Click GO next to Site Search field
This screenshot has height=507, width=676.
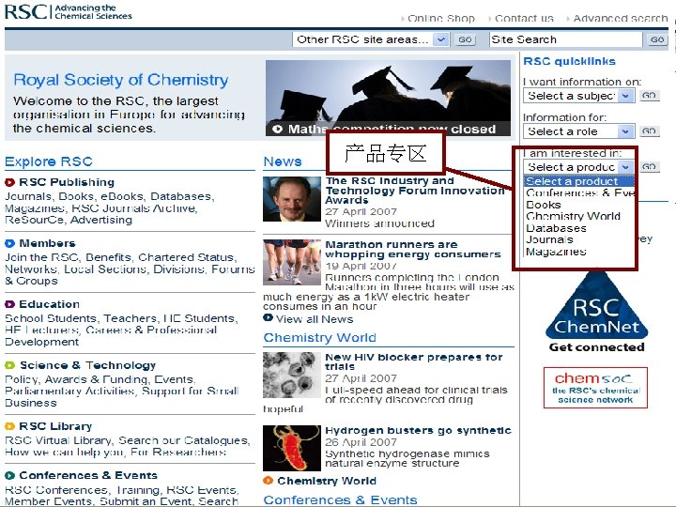(657, 39)
